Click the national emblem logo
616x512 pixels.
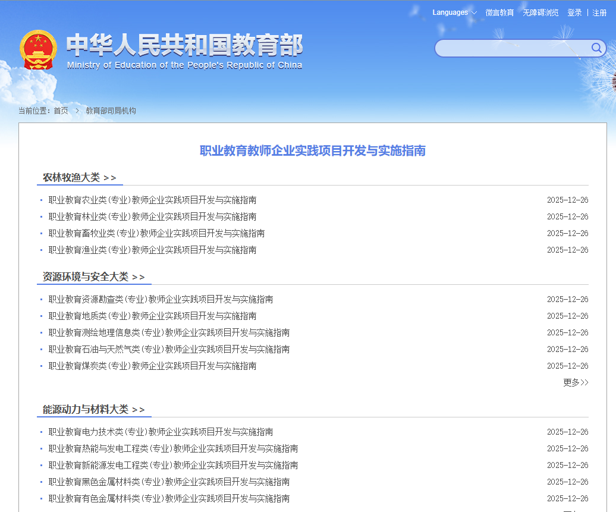coord(39,50)
